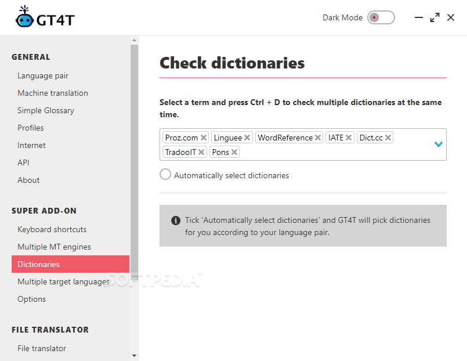Click the Ctrl + D instruction text
This screenshot has width=467, height=361.
(301, 109)
